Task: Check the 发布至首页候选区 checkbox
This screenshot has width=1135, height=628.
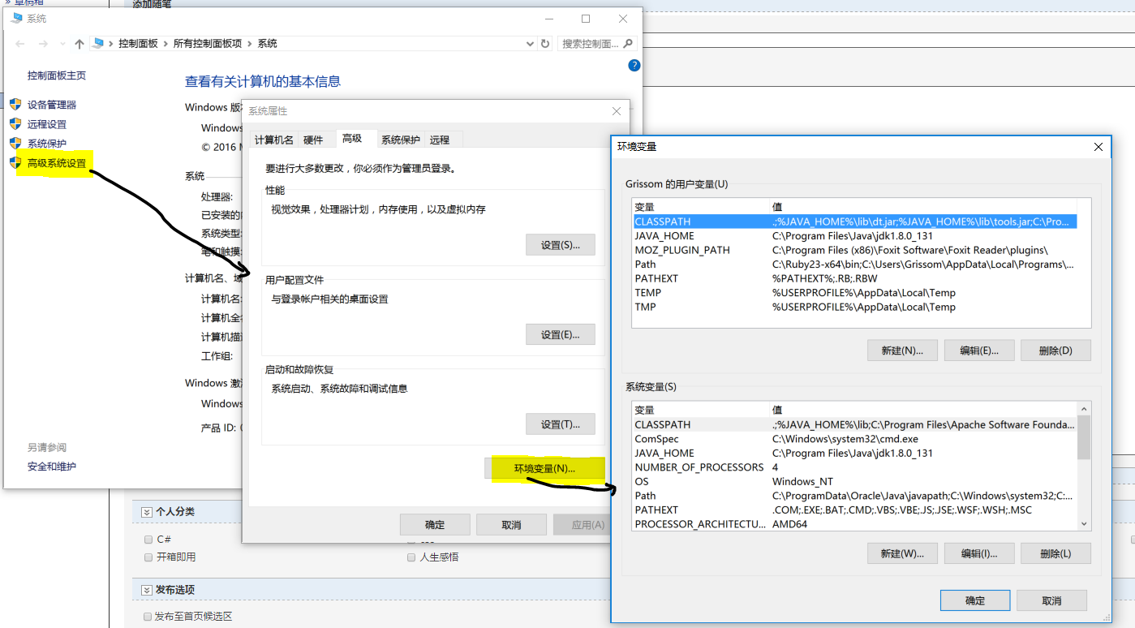Action: pyautogui.click(x=148, y=617)
